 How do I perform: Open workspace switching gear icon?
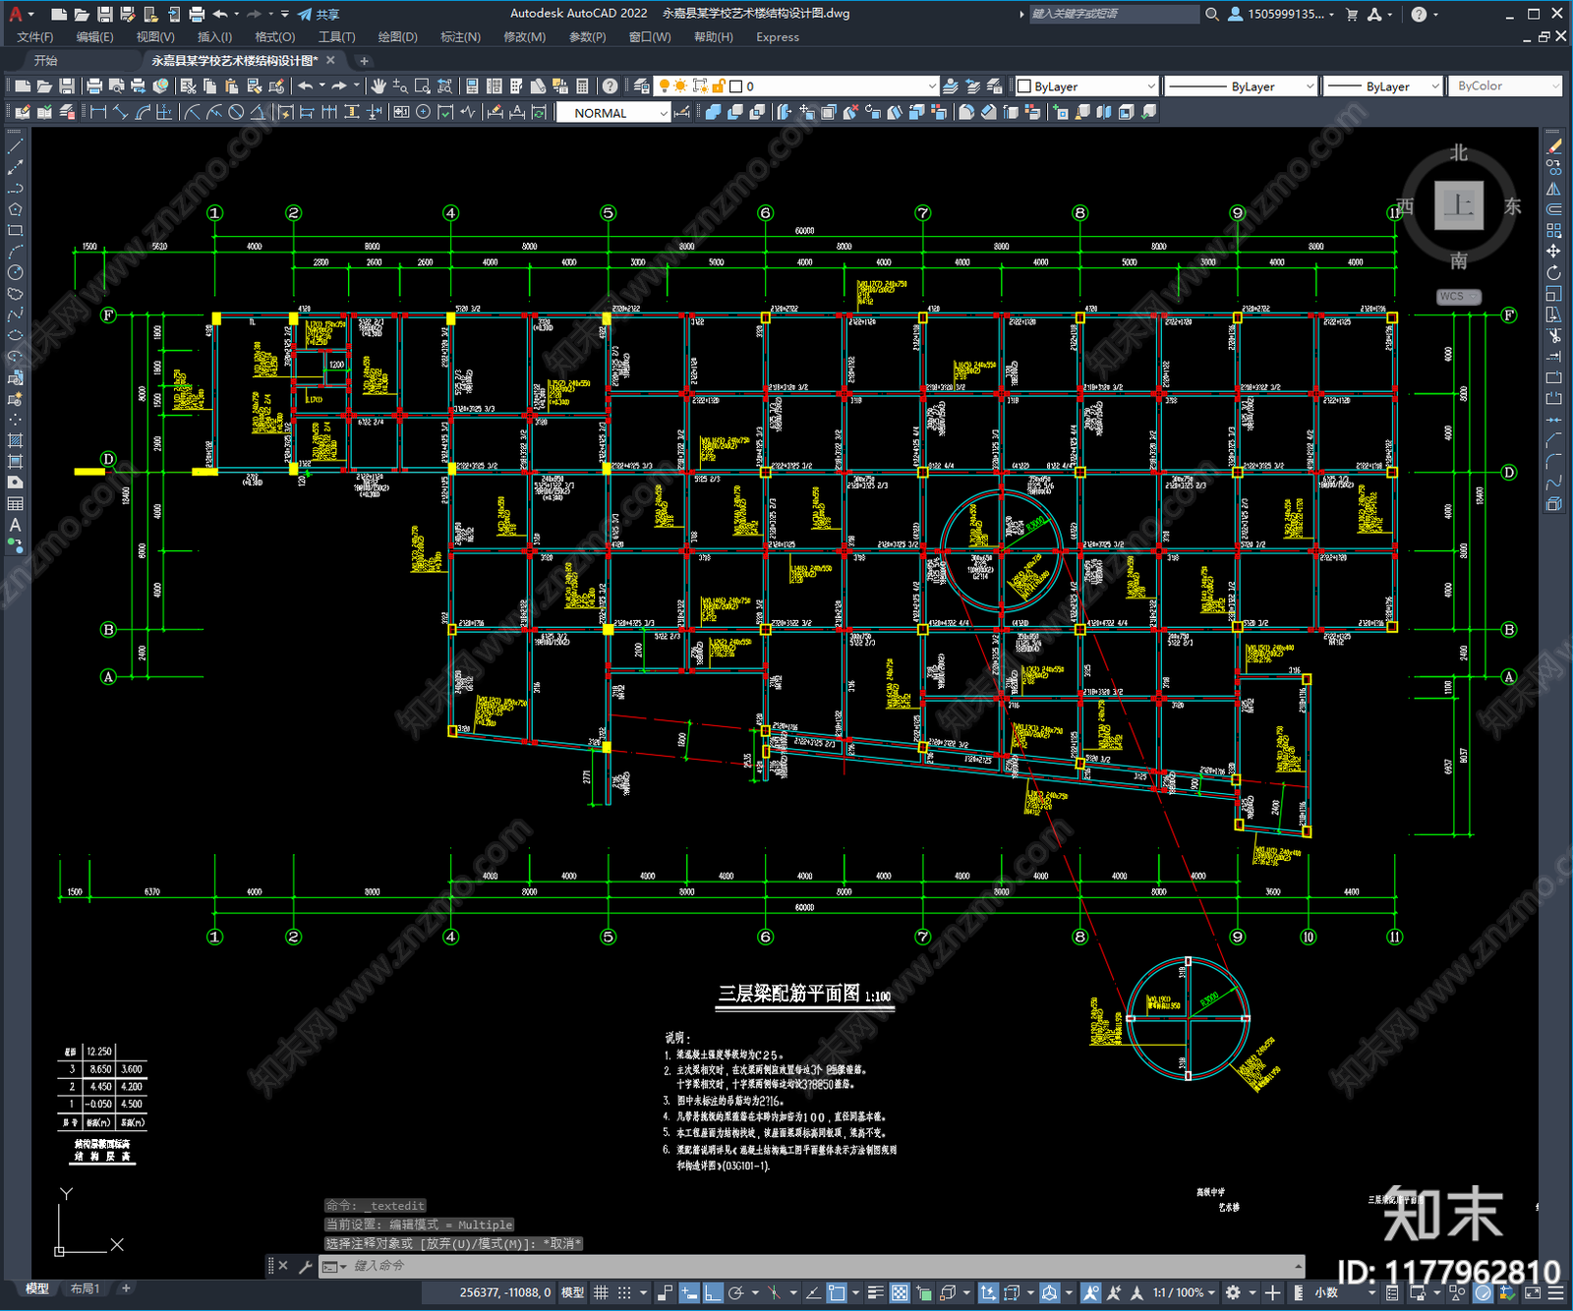(1233, 1292)
